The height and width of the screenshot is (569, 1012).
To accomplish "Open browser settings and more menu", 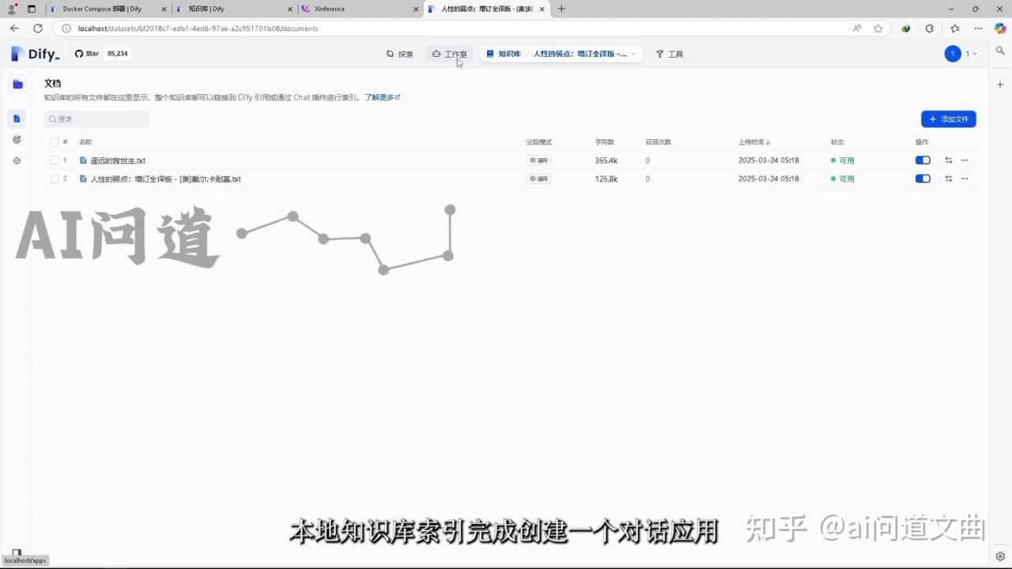I will [979, 28].
